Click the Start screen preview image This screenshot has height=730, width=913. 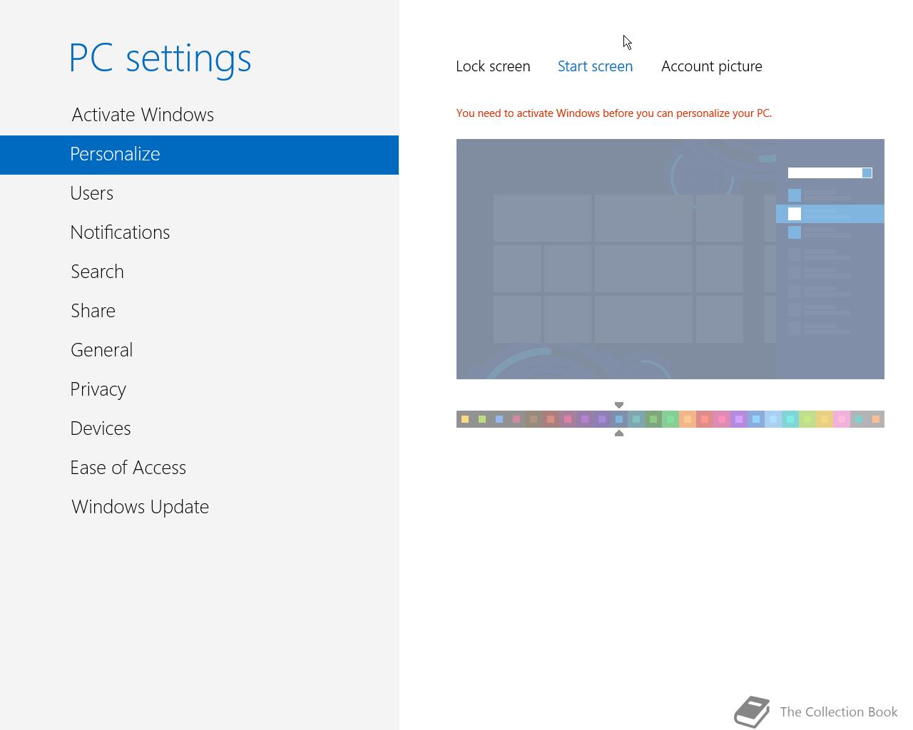(x=670, y=259)
